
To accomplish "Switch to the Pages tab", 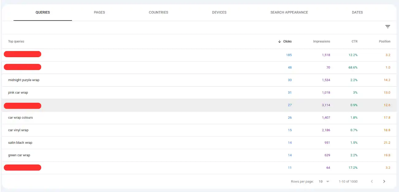I will tap(99, 13).
